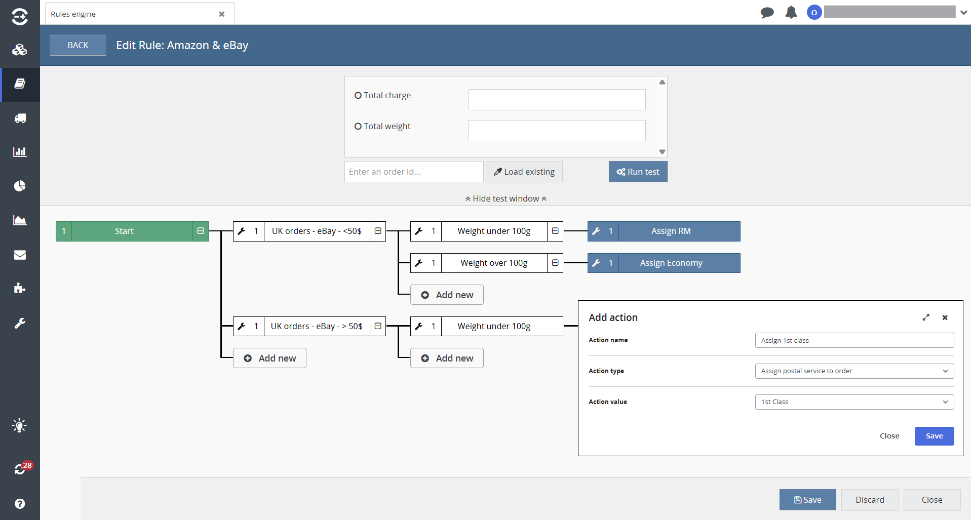Viewport: 971px width, 520px height.
Task: Open the truck shipping icon in sidebar
Action: click(20, 118)
